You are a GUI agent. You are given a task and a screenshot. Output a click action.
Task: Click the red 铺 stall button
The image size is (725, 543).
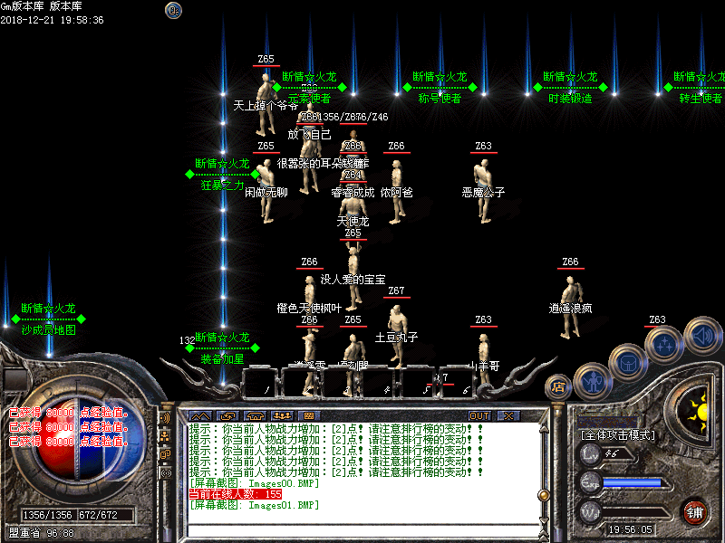(x=695, y=512)
